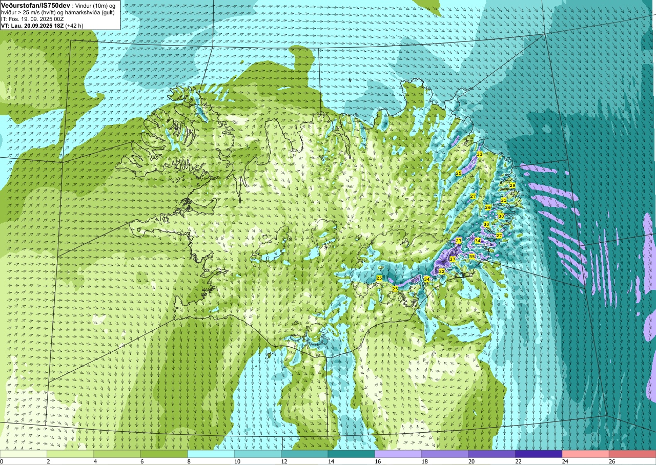The width and height of the screenshot is (656, 465).
Task: Click the VT valid time line
Action: point(42,25)
